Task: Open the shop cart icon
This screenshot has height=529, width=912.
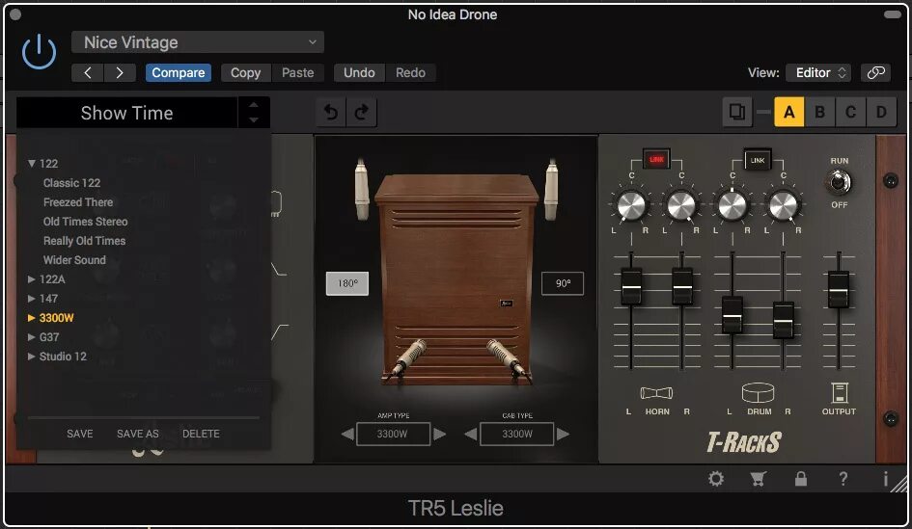Action: click(758, 479)
